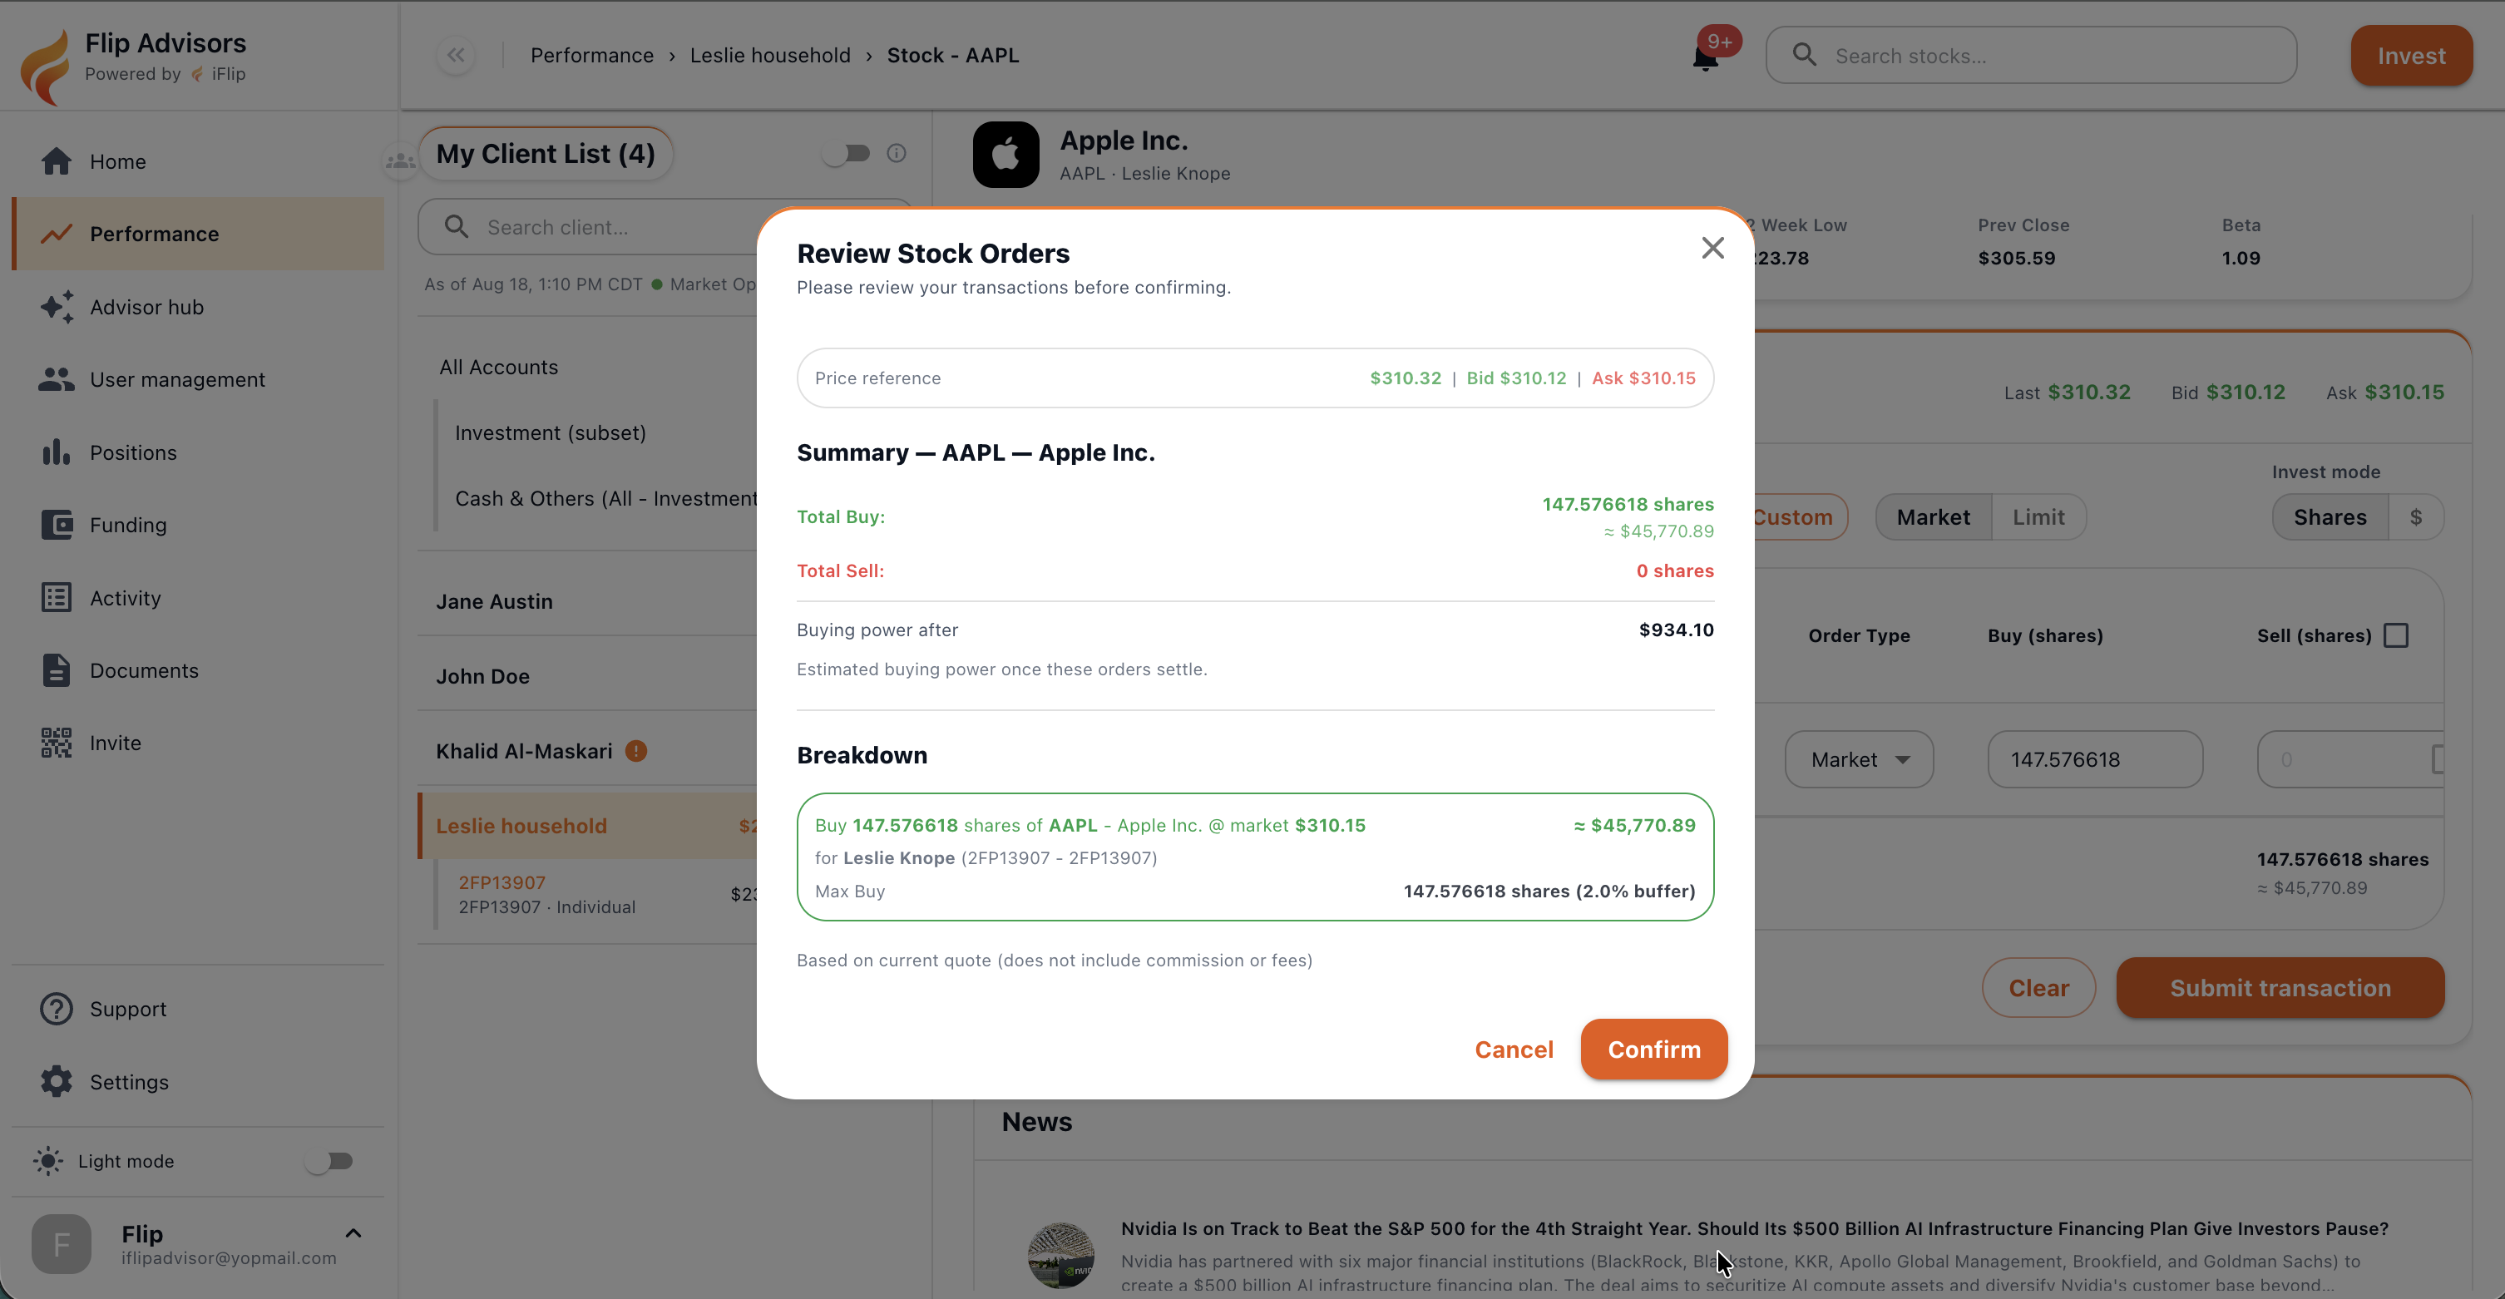Screen dimensions: 2505x1299
Task: Open the Support question mark icon
Action: coord(57,1010)
